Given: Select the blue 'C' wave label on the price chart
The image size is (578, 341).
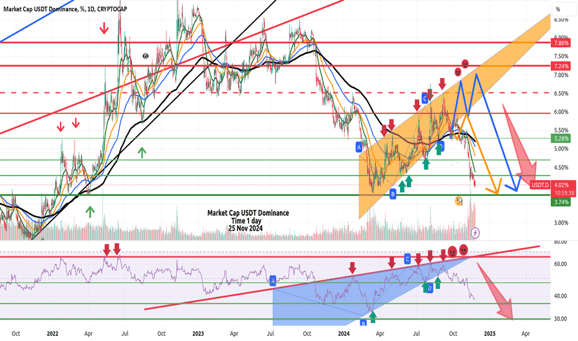Looking at the screenshot, I should pyautogui.click(x=425, y=99).
